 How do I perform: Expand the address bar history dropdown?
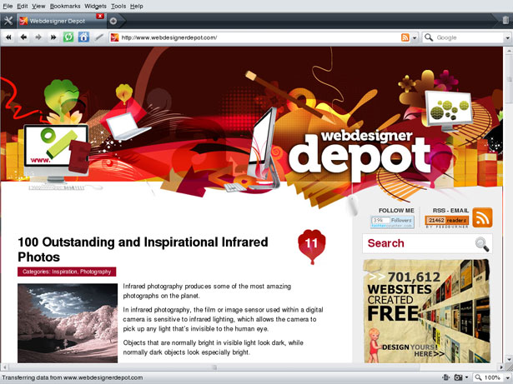(x=415, y=38)
